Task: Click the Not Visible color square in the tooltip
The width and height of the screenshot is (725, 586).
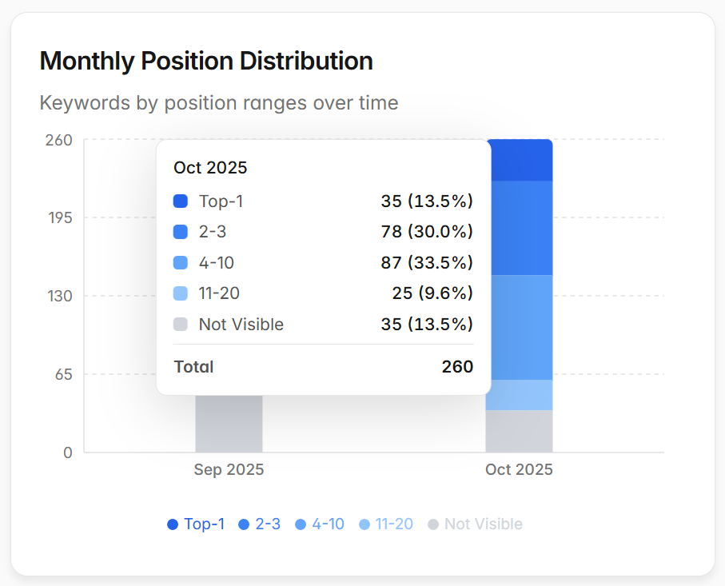Action: pyautogui.click(x=182, y=325)
